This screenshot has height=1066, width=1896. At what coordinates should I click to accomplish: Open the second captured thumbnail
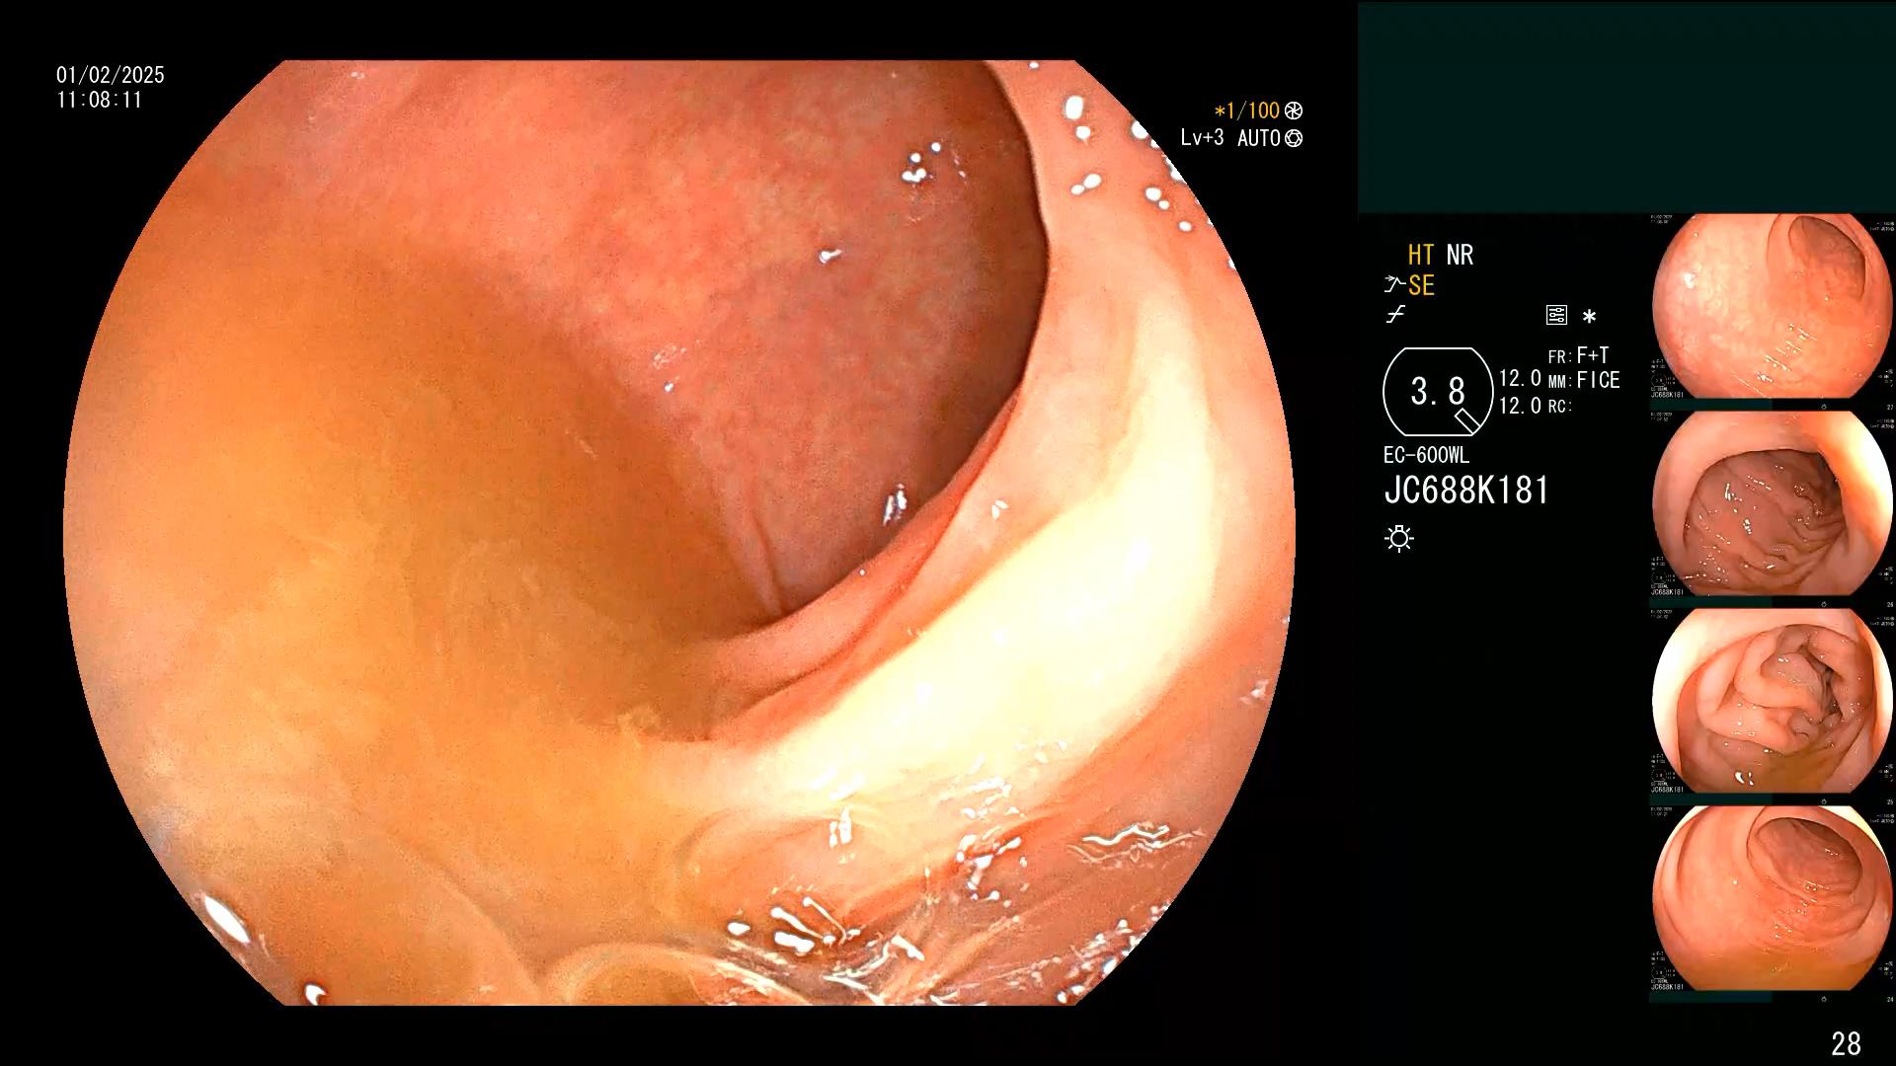tap(1773, 503)
